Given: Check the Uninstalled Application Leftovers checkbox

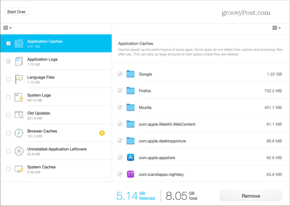Looking at the screenshot, I should click(8, 151).
